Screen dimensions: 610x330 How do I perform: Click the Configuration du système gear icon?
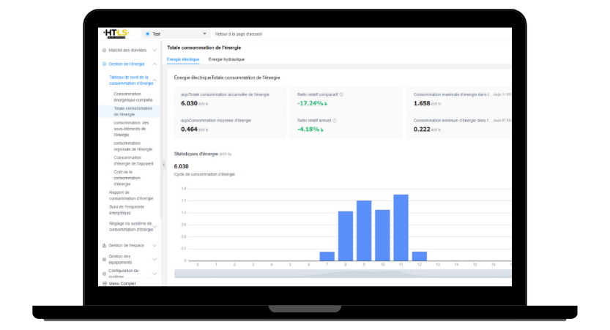(103, 273)
